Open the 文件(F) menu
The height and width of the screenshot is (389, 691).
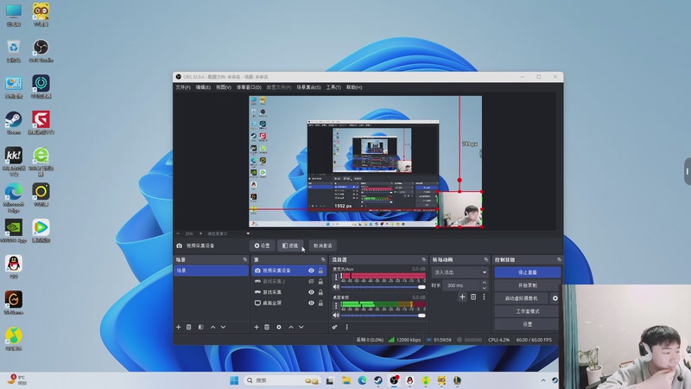coord(182,87)
